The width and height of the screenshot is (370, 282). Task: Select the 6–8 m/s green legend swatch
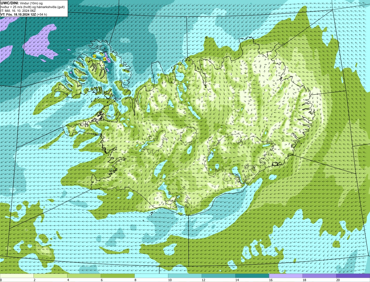pos(118,276)
